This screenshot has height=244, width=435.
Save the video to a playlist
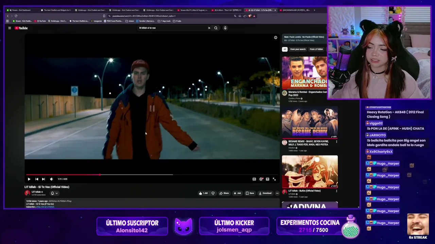(x=250, y=193)
